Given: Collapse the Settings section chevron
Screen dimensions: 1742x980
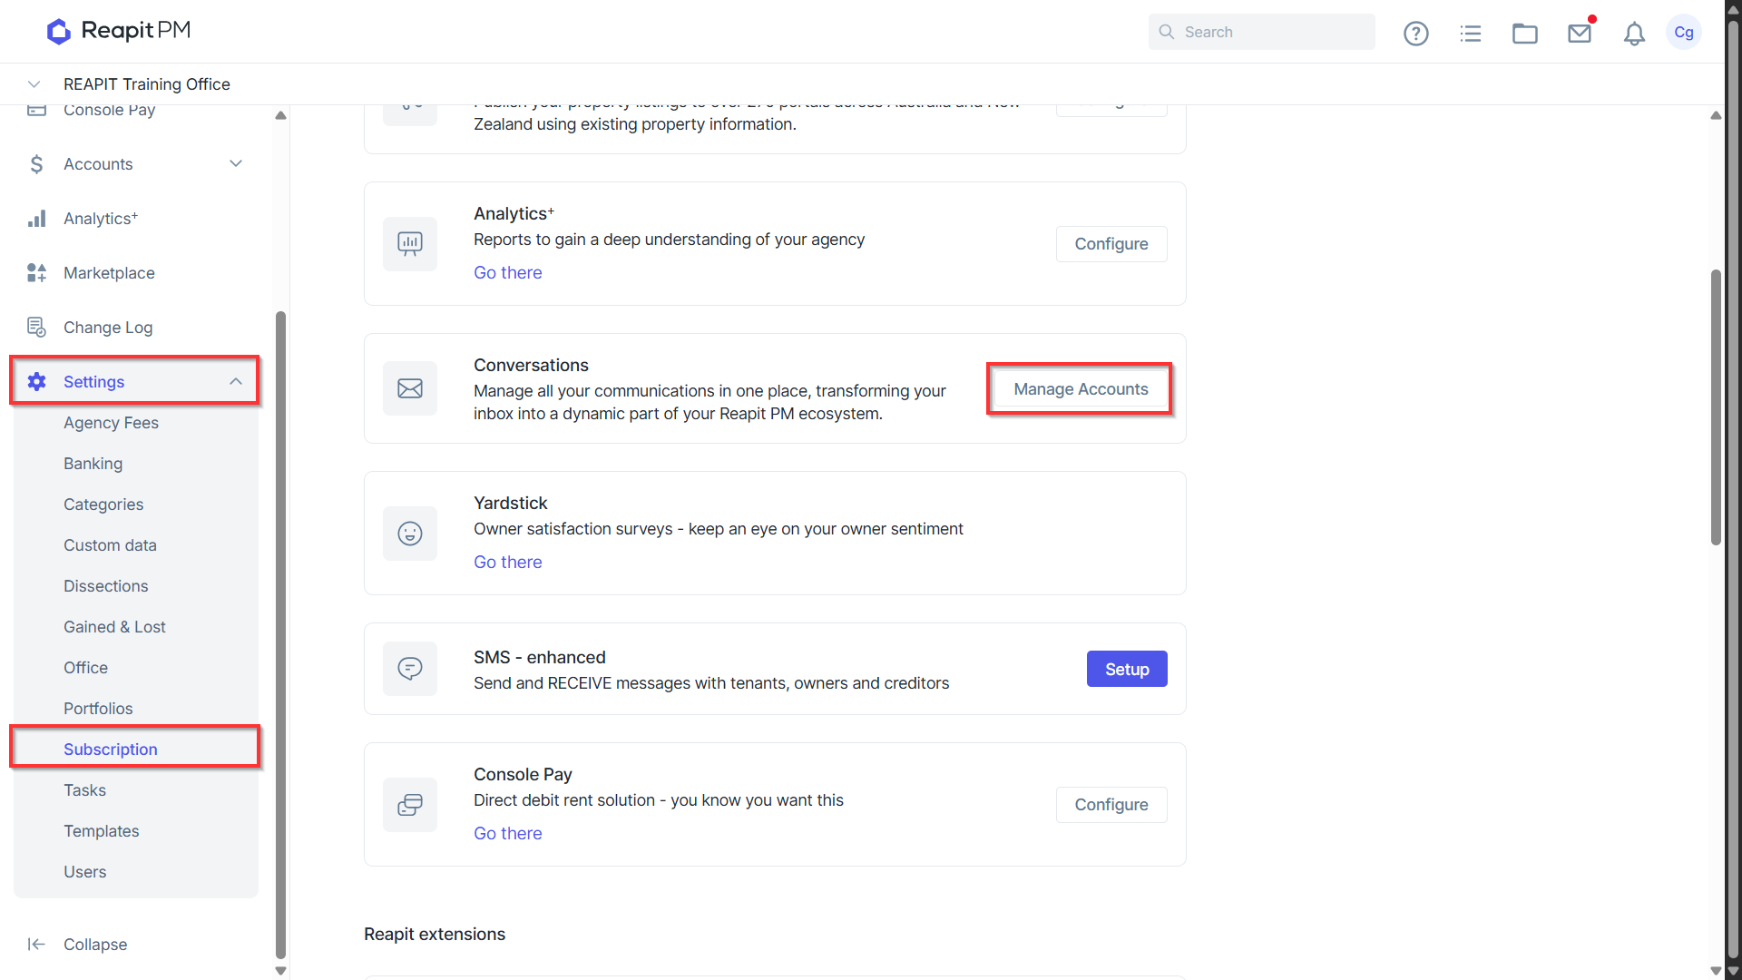Looking at the screenshot, I should tap(236, 382).
